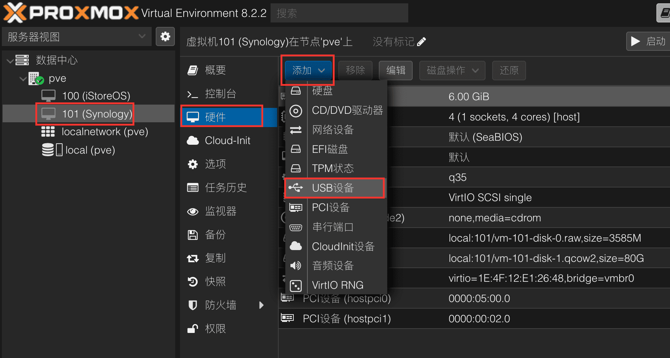Click the localnetwork grid icon
This screenshot has width=670, height=358.
pyautogui.click(x=48, y=131)
